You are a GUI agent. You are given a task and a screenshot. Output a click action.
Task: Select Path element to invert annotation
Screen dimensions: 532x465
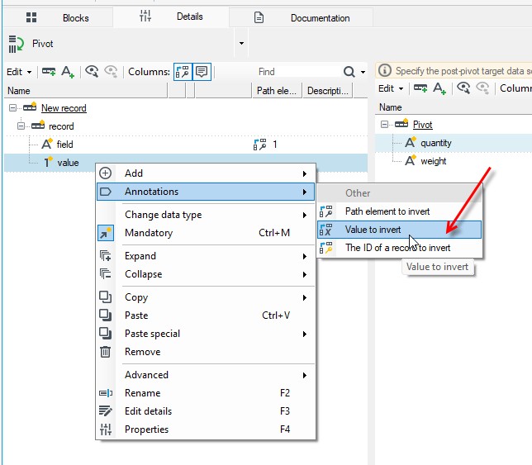click(399, 211)
